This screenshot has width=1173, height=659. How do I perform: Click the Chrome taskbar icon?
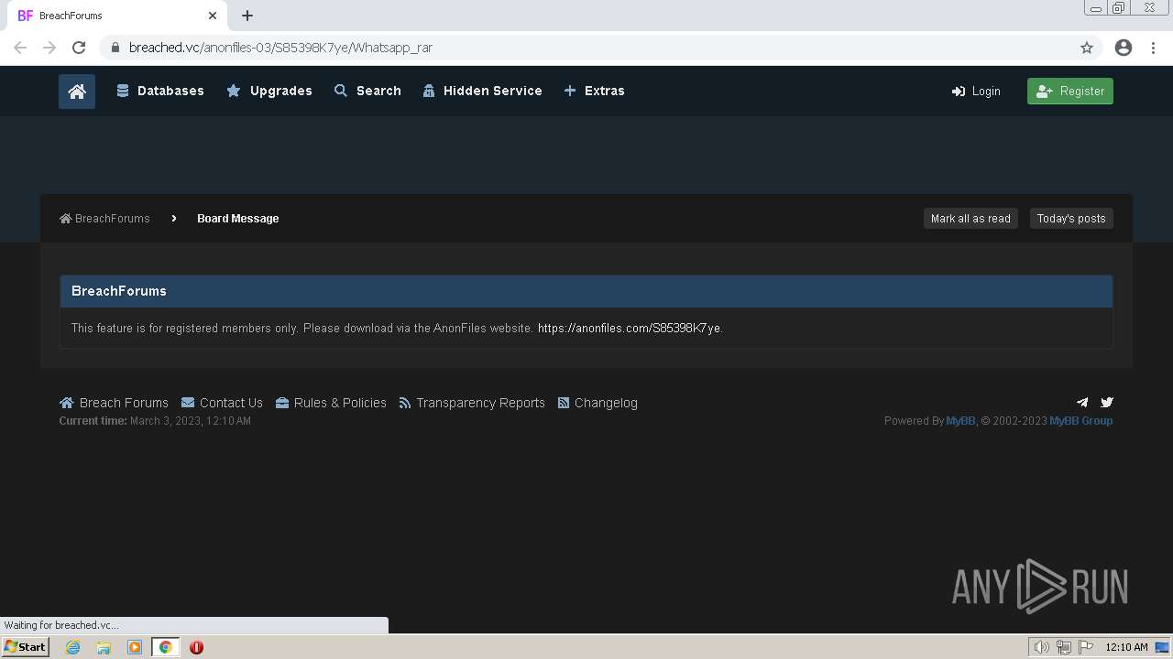166,647
